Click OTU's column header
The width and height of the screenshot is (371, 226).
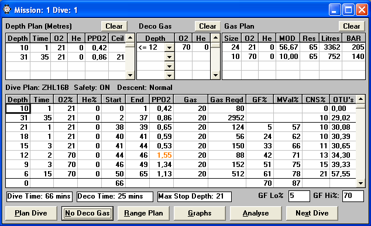(x=343, y=100)
